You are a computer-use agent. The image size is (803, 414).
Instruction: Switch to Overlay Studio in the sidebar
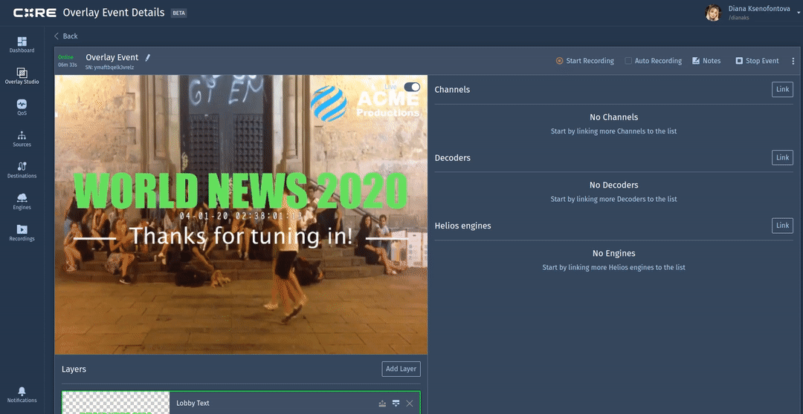coord(22,76)
